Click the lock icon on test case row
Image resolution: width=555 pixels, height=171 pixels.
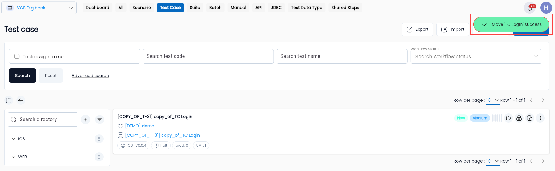click(x=519, y=118)
